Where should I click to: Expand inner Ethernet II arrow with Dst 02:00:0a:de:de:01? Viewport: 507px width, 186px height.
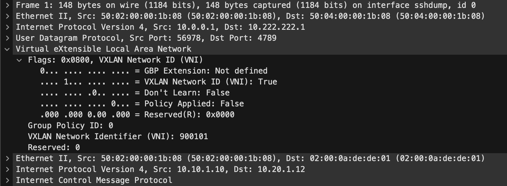7,158
